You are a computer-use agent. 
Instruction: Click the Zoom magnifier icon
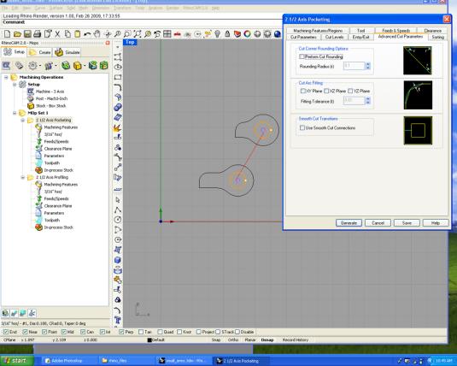click(x=118, y=34)
